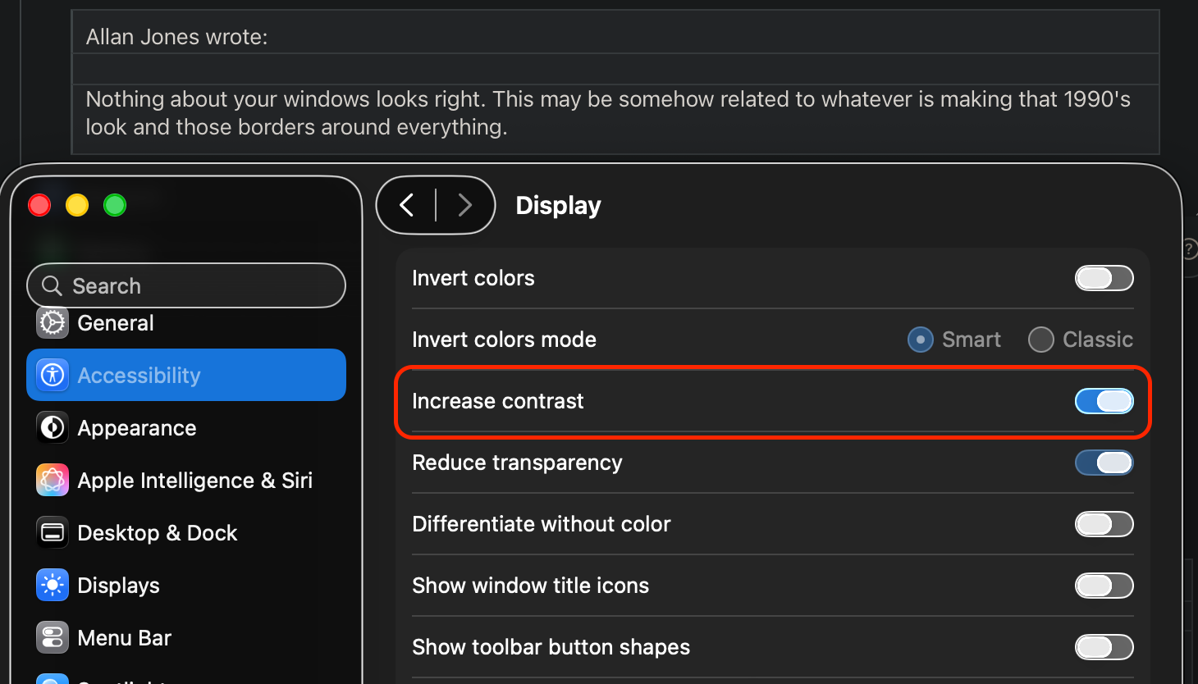Disable the Reduce transparency switch

click(1104, 463)
